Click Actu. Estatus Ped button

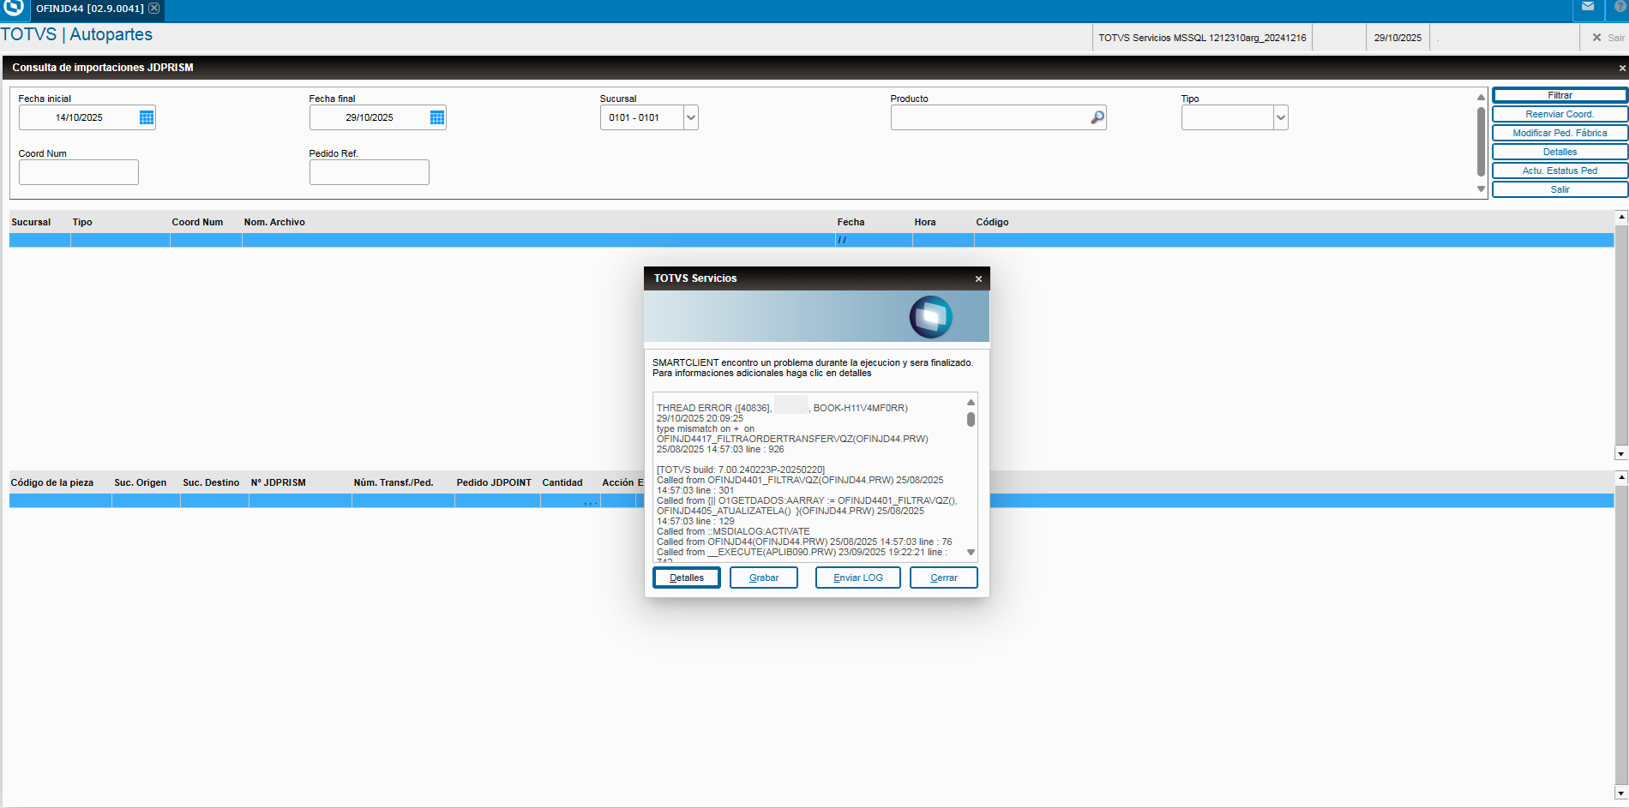pyautogui.click(x=1560, y=171)
